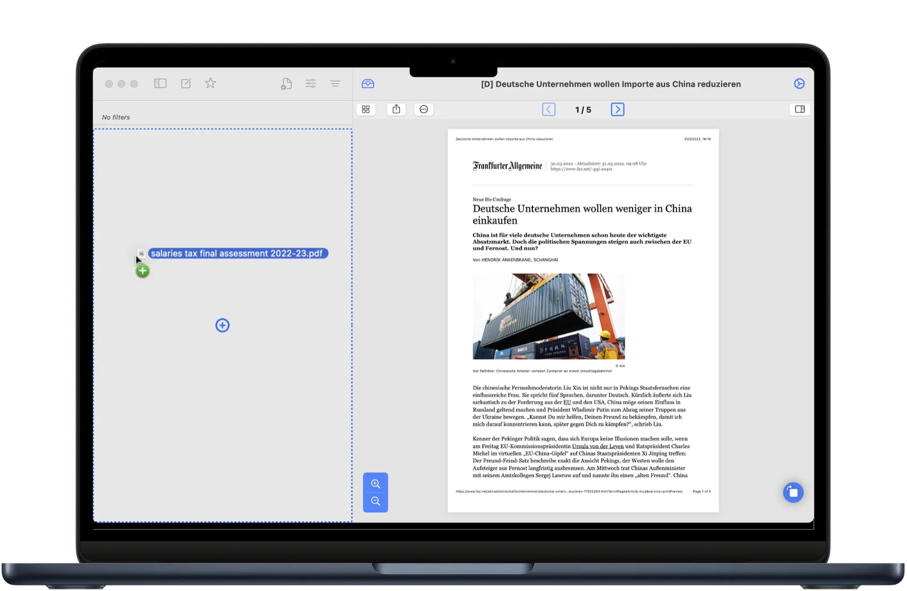Viewport: 907px width, 591px height.
Task: Open the sort lines menu icon
Action: [335, 83]
